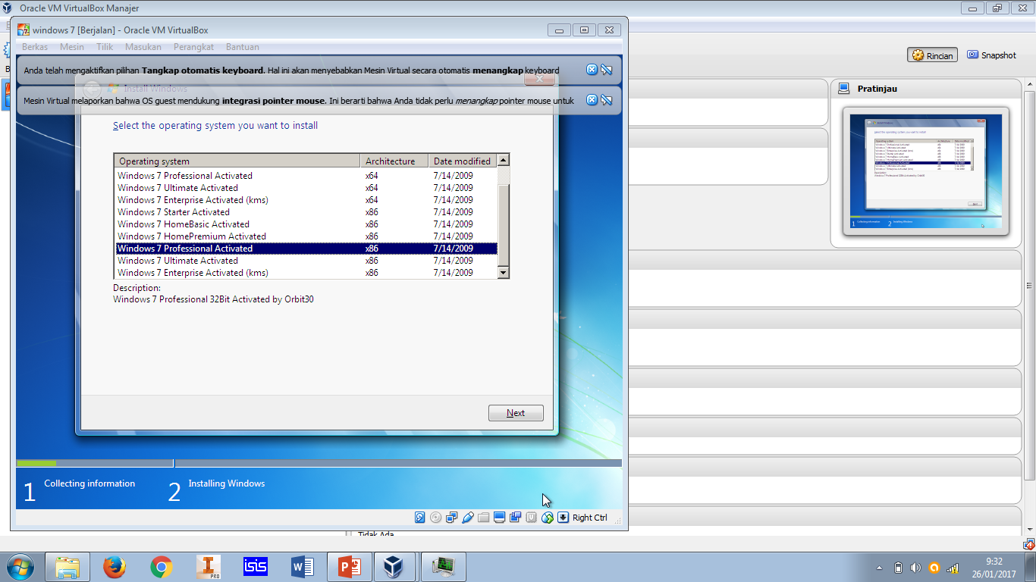1036x582 pixels.
Task: Select Windows 7 HomePremium Activated x86
Action: (306, 236)
